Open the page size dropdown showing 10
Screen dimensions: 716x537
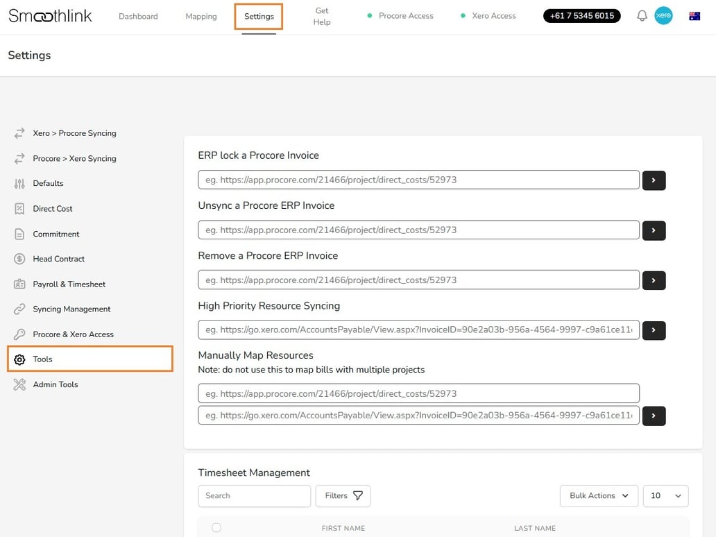pyautogui.click(x=665, y=495)
